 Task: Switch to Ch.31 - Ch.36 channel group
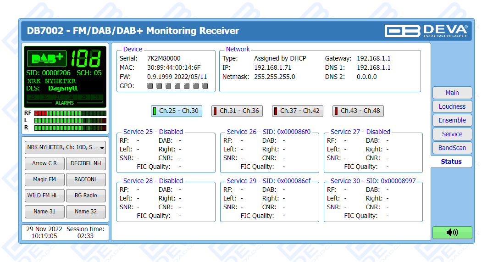click(x=237, y=111)
